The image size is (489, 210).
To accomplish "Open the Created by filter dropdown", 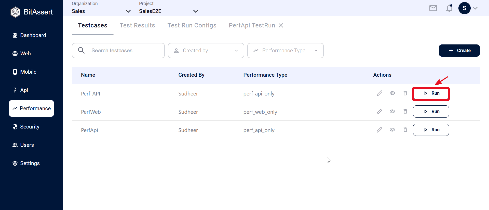I will point(206,51).
